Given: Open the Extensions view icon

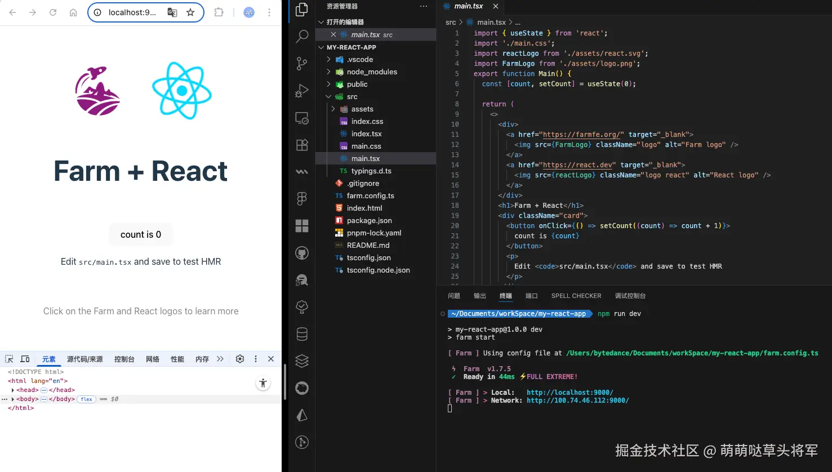Looking at the screenshot, I should pyautogui.click(x=302, y=145).
